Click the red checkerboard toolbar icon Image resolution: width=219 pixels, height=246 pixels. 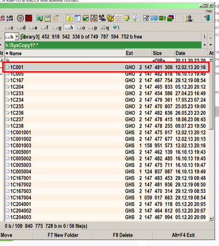28,18
